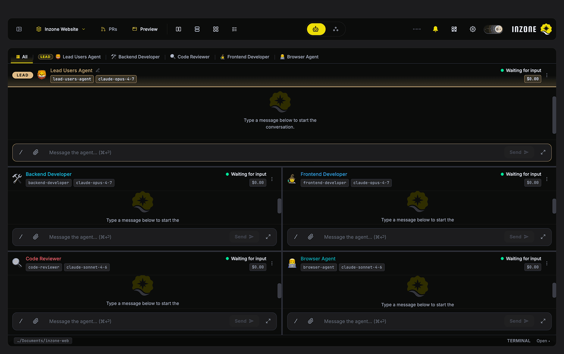The width and height of the screenshot is (564, 354).
Task: Switch to two-column layout icon
Action: (179, 29)
